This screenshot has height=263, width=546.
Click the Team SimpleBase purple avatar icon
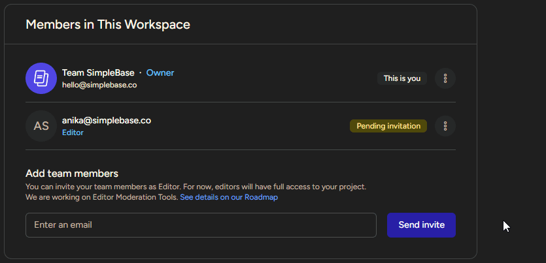(41, 78)
